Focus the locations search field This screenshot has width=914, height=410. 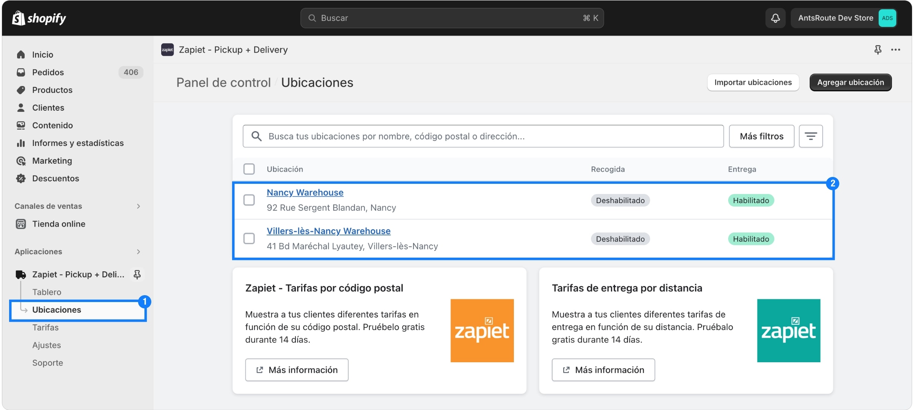(x=483, y=136)
